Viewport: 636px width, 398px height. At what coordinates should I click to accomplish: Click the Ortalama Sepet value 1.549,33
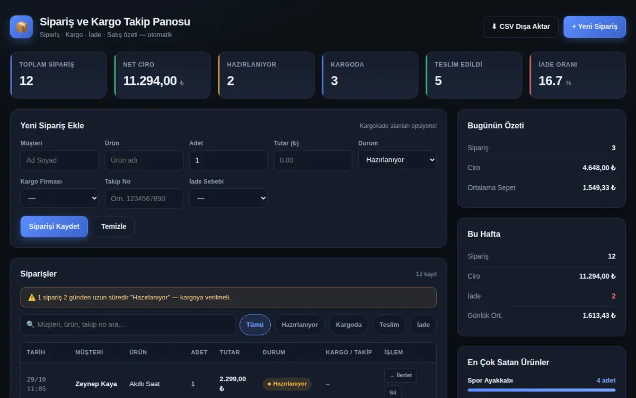pyautogui.click(x=599, y=188)
